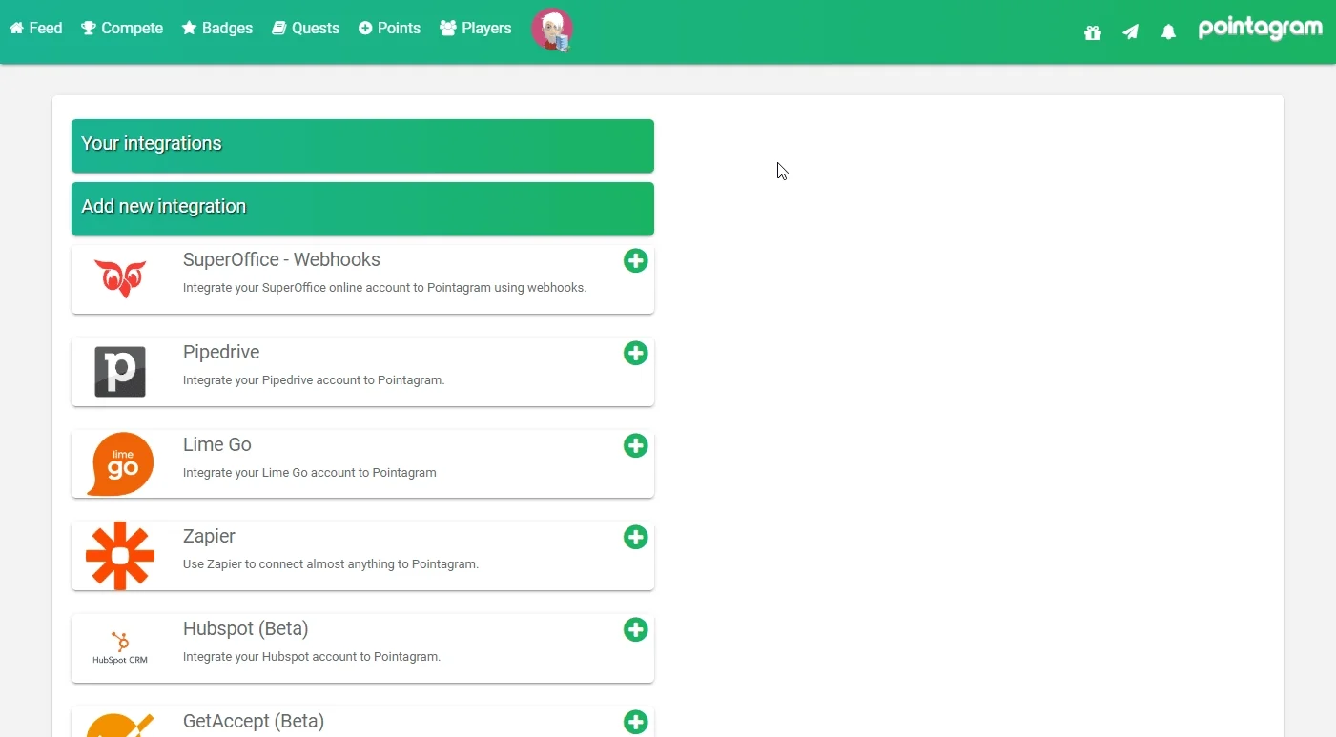Select the Hubspot (Beta) title
This screenshot has width=1336, height=737.
click(x=246, y=628)
